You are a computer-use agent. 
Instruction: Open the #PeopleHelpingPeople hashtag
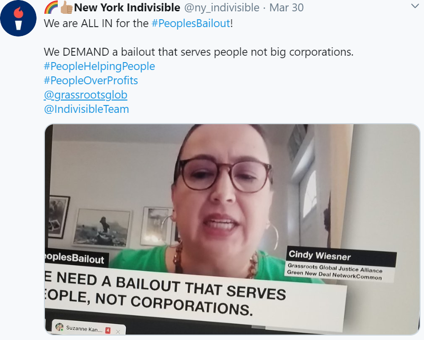tap(100, 66)
